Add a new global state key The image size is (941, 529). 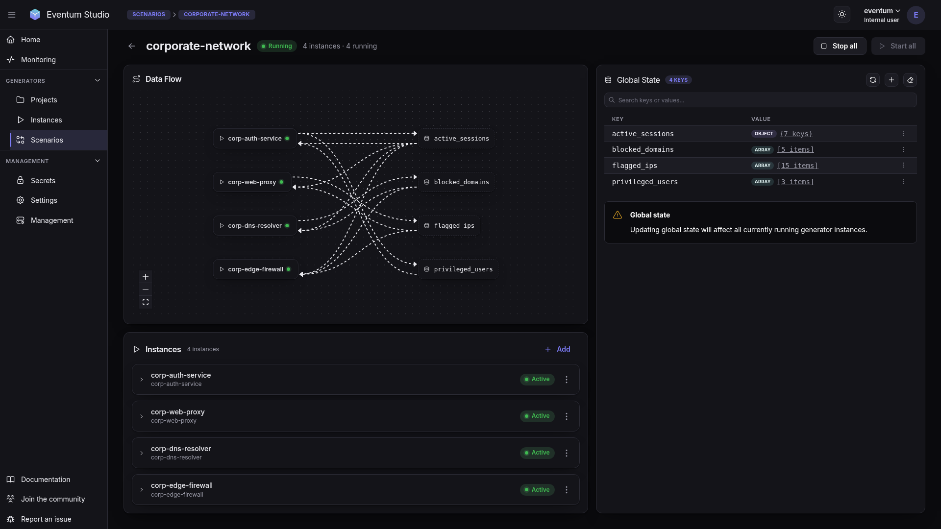pos(891,80)
